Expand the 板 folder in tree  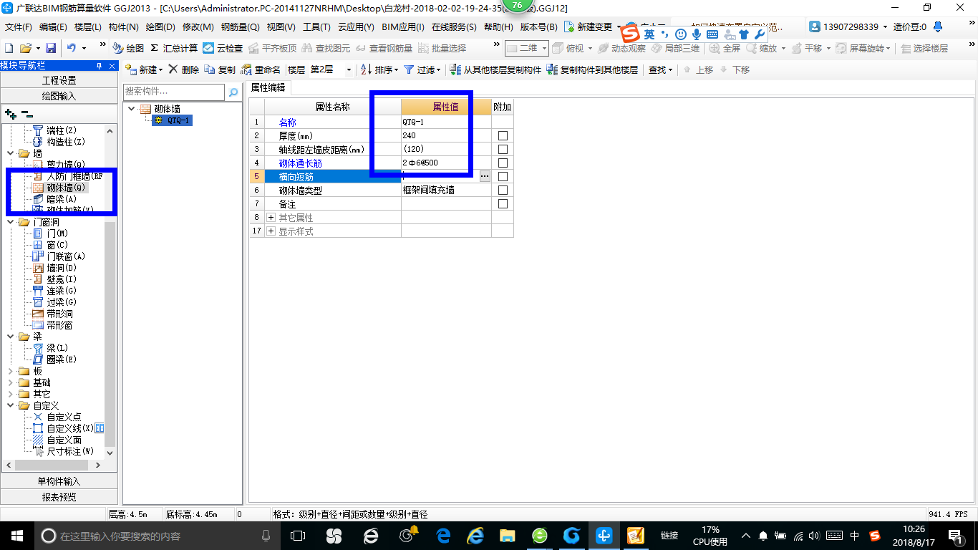10,371
